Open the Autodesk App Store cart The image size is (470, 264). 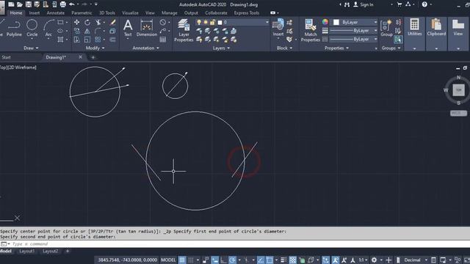(399, 4)
